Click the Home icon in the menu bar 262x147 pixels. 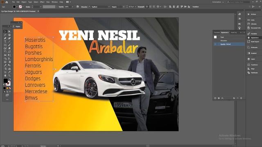coord(7,2)
